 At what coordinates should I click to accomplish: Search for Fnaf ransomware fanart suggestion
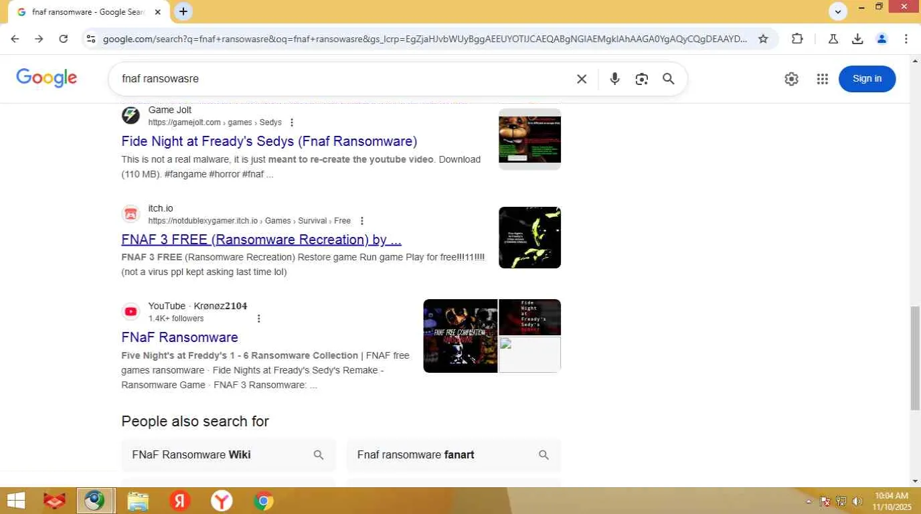pyautogui.click(x=454, y=455)
